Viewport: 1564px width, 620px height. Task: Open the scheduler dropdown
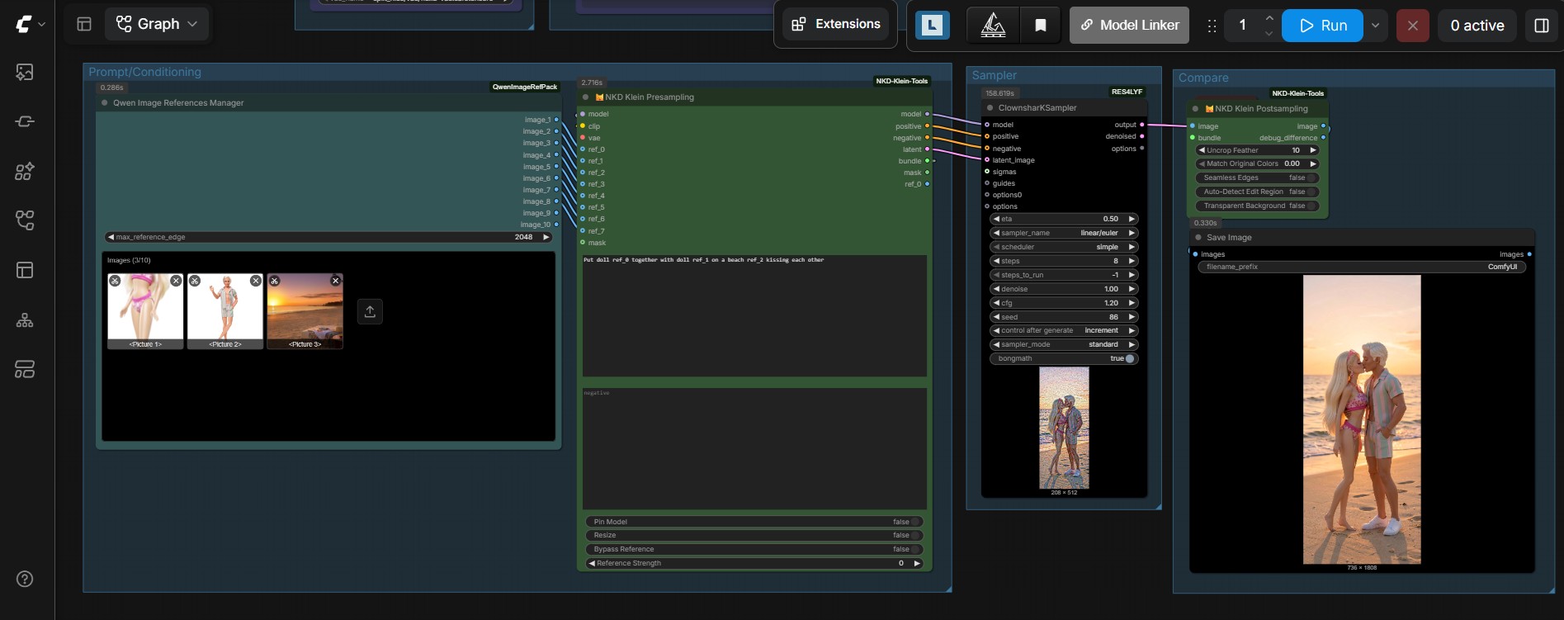[x=1063, y=247]
